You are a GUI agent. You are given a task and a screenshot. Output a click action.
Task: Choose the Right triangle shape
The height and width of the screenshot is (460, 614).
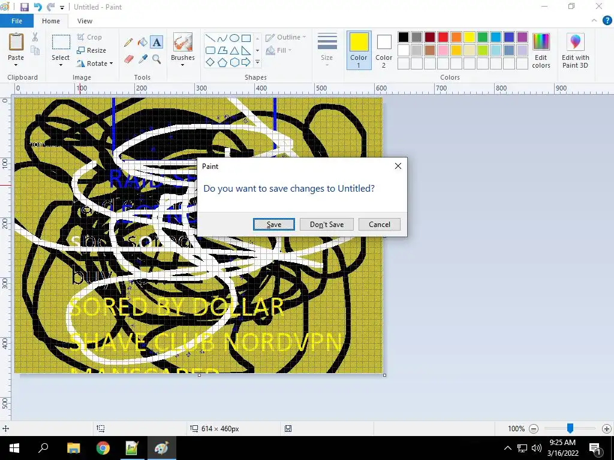246,50
